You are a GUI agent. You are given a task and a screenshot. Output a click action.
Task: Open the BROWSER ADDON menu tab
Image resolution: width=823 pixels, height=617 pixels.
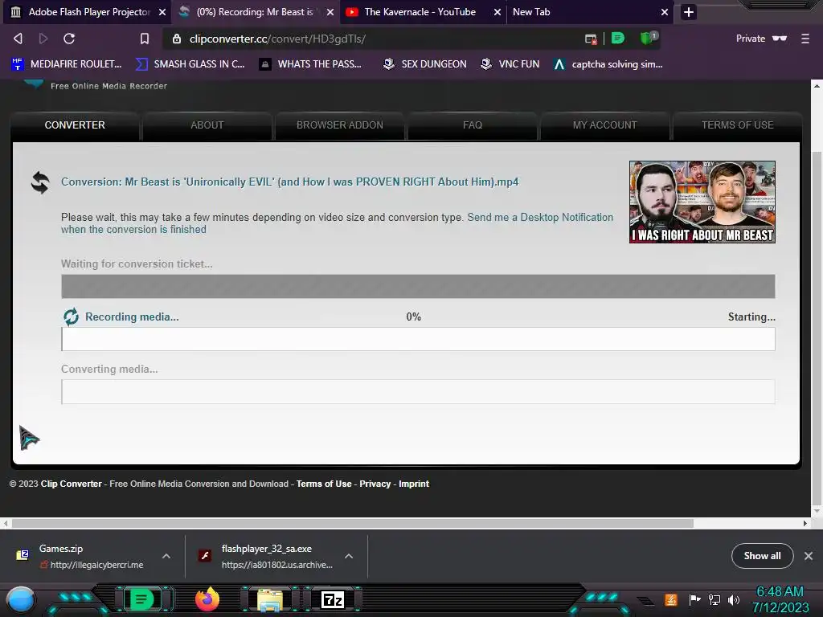click(340, 125)
